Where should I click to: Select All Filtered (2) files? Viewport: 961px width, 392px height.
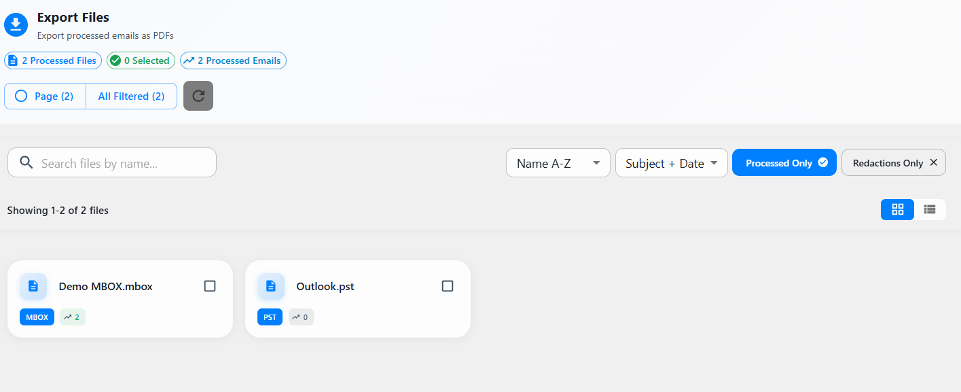tap(131, 96)
